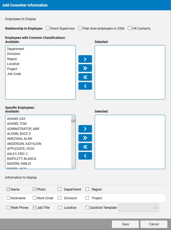Select employee AXLEY, ERIC C
Screen dimensions: 171x230
(x=17, y=154)
